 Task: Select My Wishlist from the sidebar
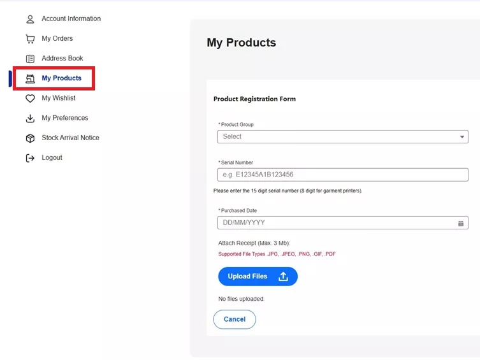tap(59, 98)
